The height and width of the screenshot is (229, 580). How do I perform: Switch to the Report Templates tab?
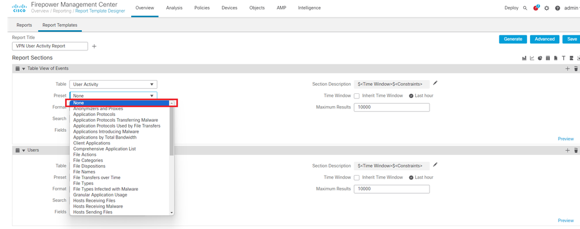click(60, 25)
